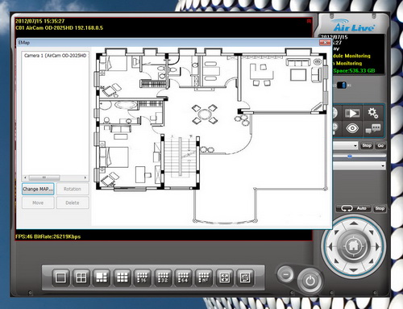Toggle the blue on/off switch

coord(342,86)
